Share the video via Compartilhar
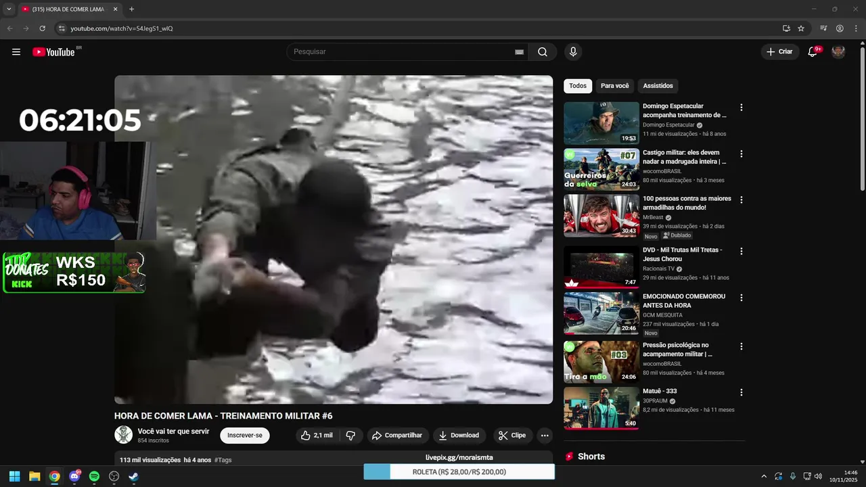 click(397, 436)
